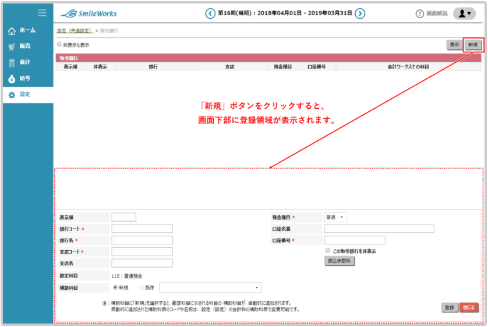Select the 設定 gear icon
This screenshot has height=327, width=488.
12,94
